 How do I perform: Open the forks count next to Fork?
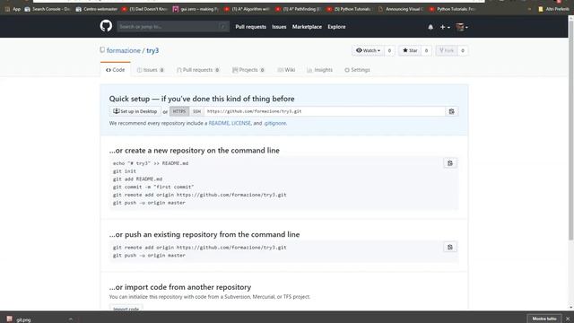coord(463,50)
